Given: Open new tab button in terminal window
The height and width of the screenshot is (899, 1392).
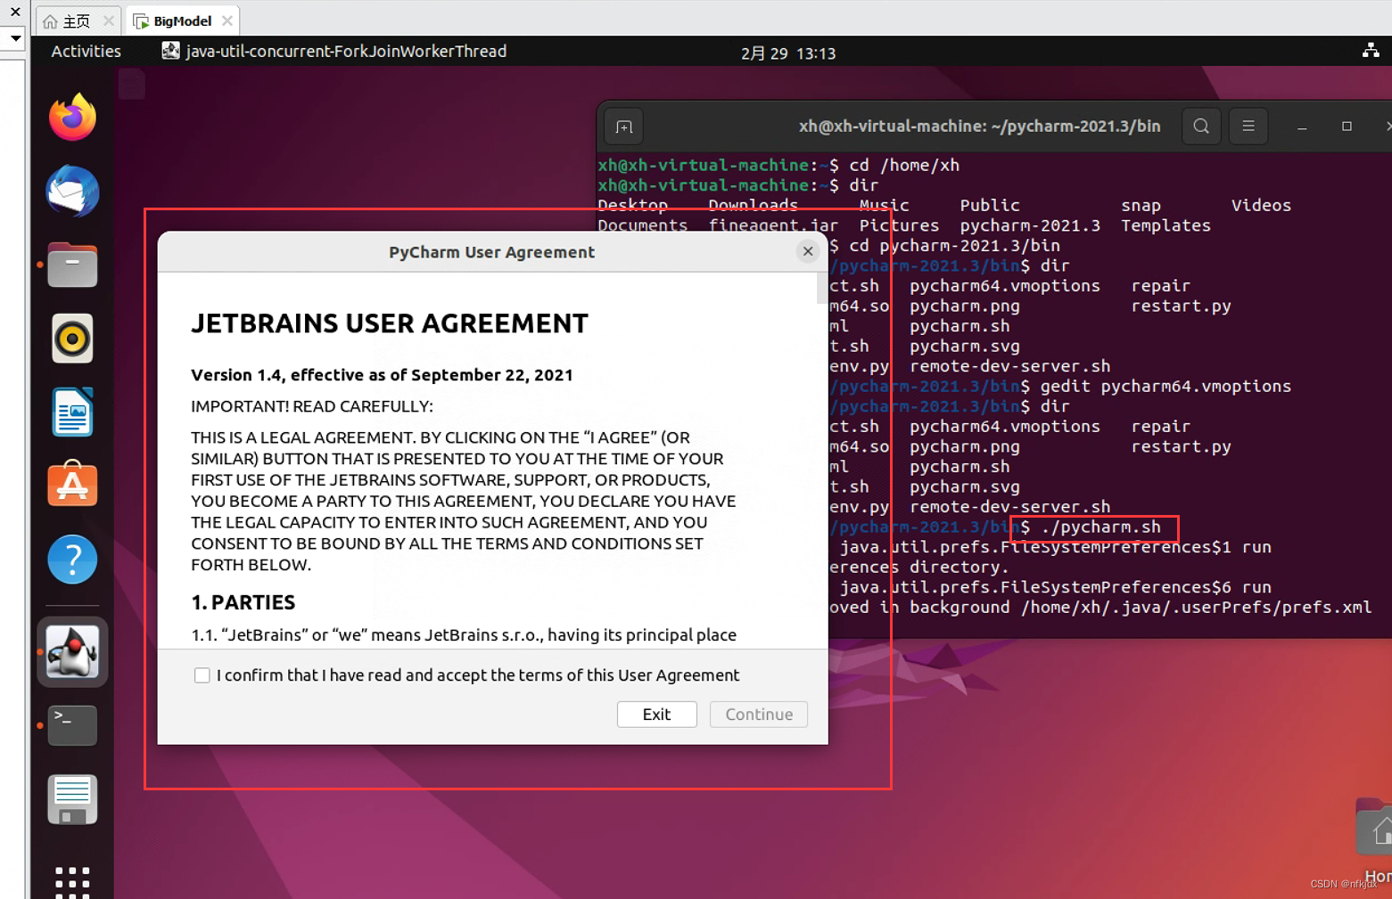Looking at the screenshot, I should pos(624,127).
